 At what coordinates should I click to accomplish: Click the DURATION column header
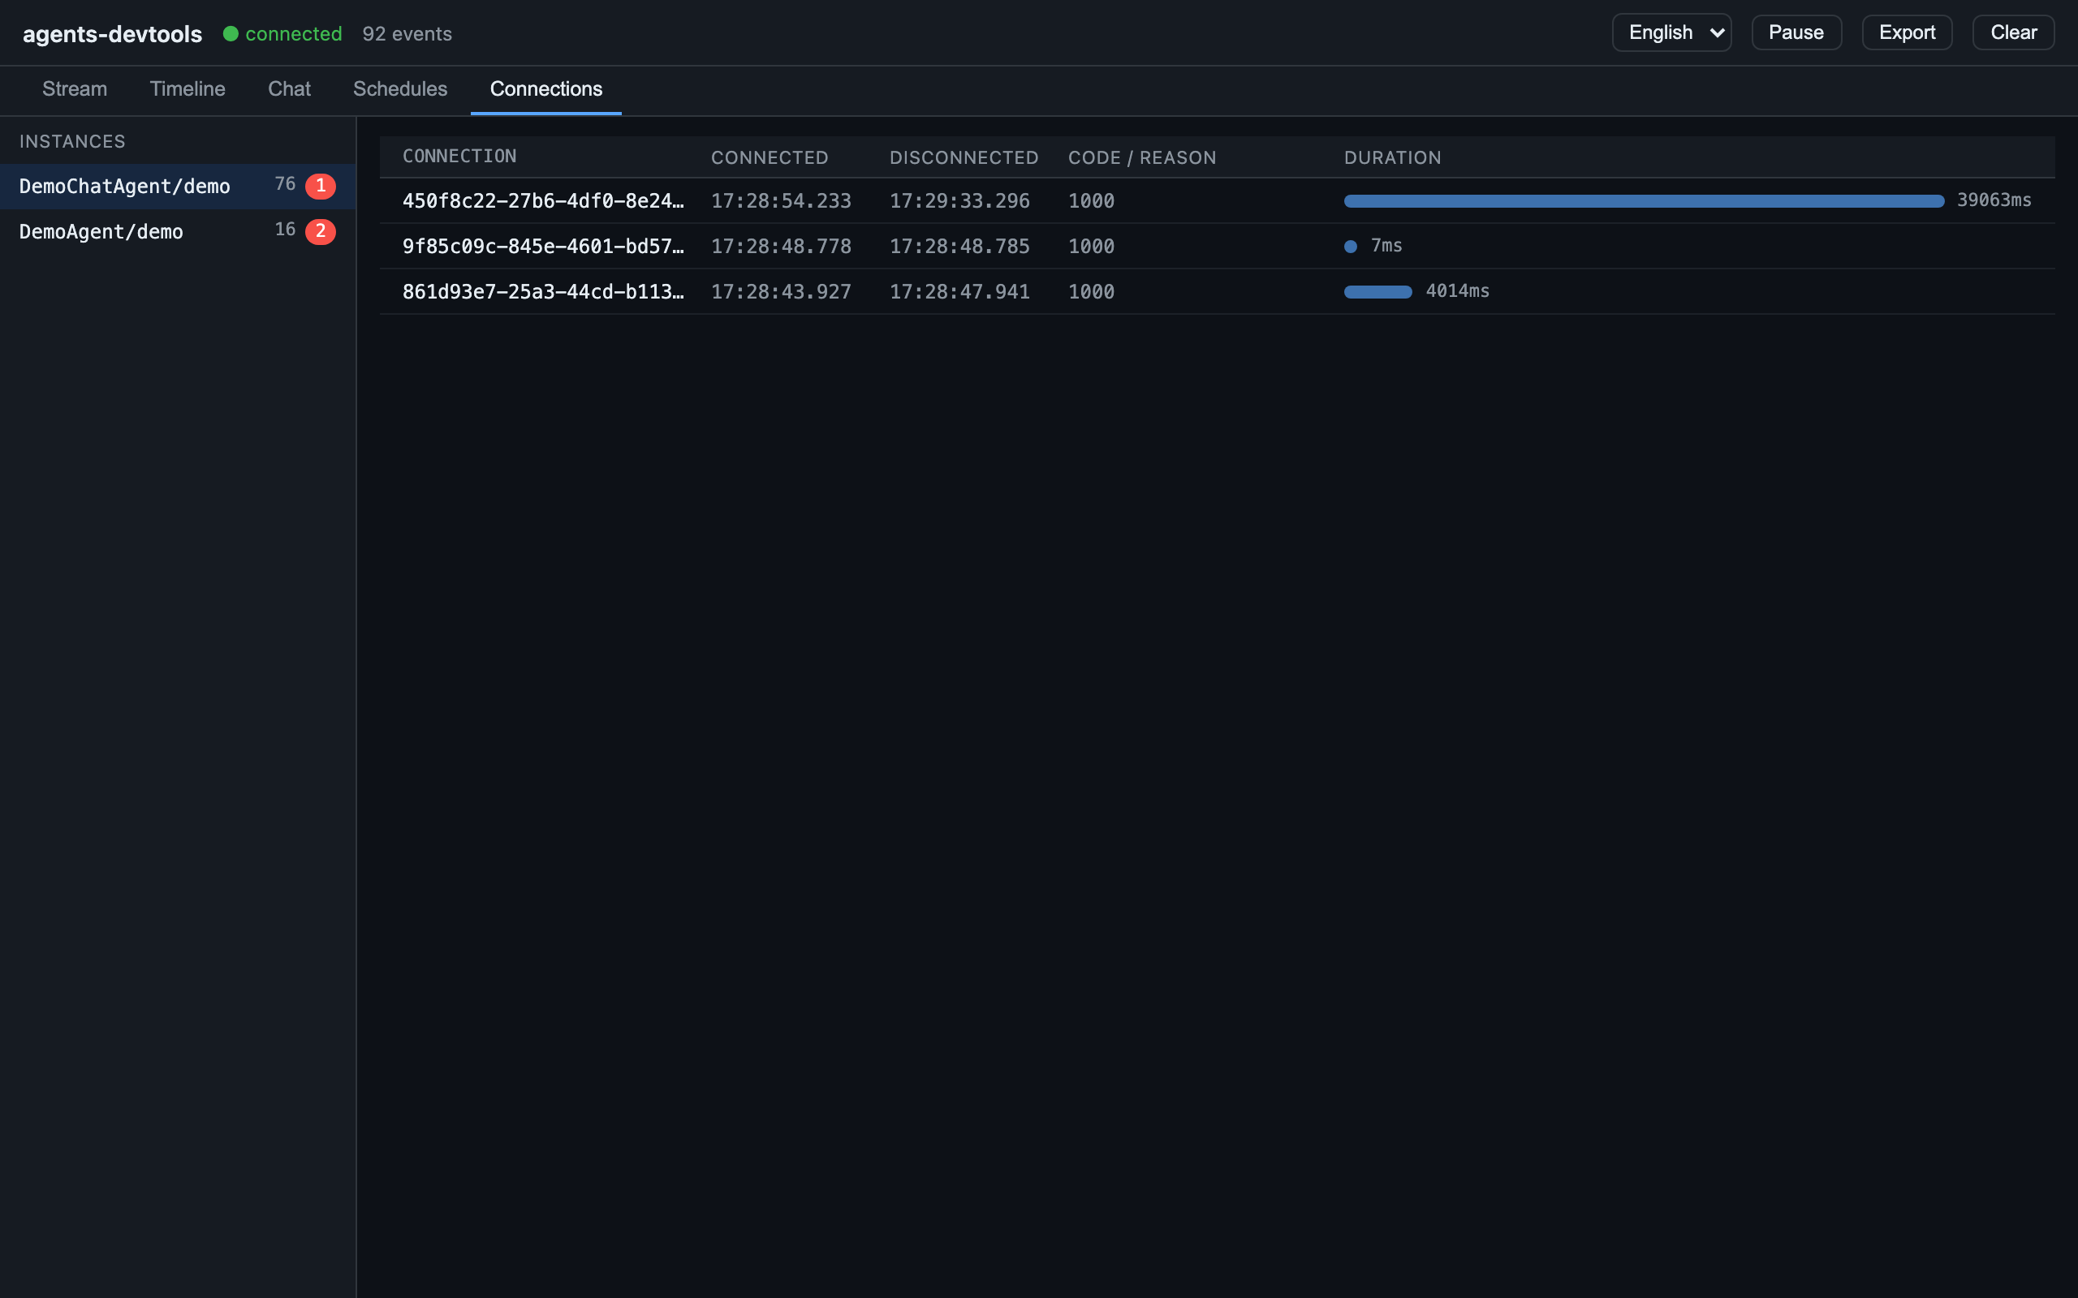pos(1392,158)
